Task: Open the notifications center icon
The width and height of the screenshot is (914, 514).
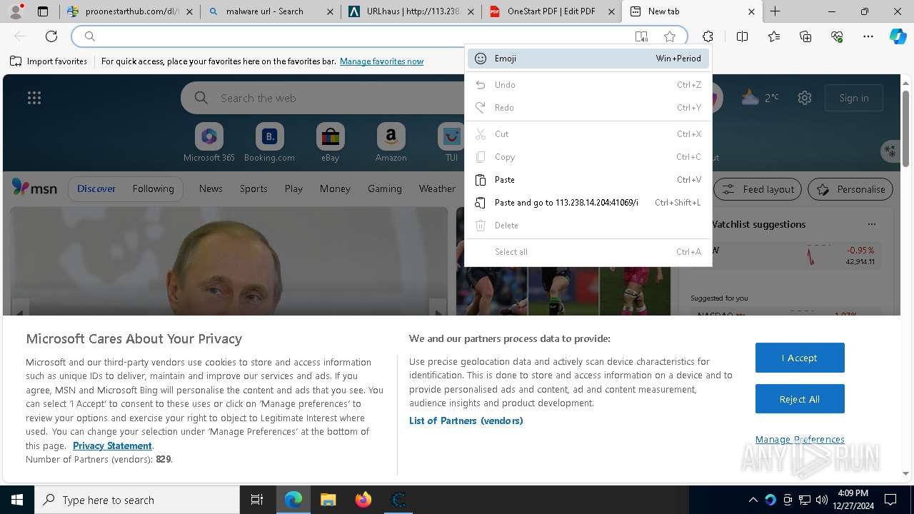Action: [x=890, y=500]
